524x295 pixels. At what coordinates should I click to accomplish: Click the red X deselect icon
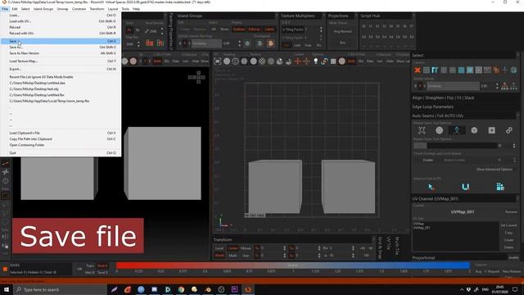coord(418,70)
